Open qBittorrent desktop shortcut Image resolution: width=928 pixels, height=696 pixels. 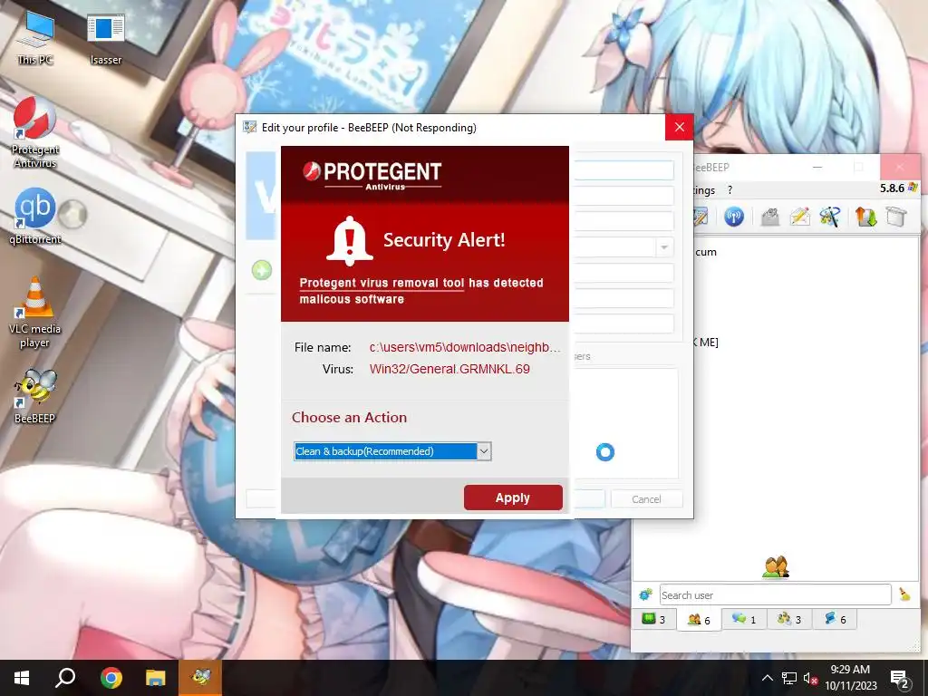click(35, 216)
